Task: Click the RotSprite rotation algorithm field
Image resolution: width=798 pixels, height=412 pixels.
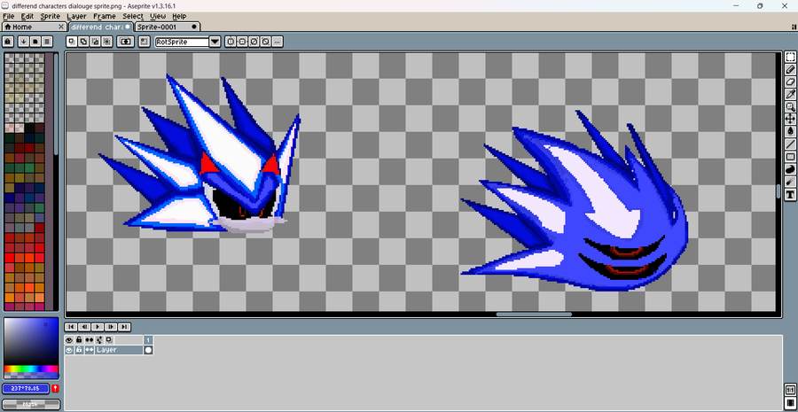Action: pos(182,42)
